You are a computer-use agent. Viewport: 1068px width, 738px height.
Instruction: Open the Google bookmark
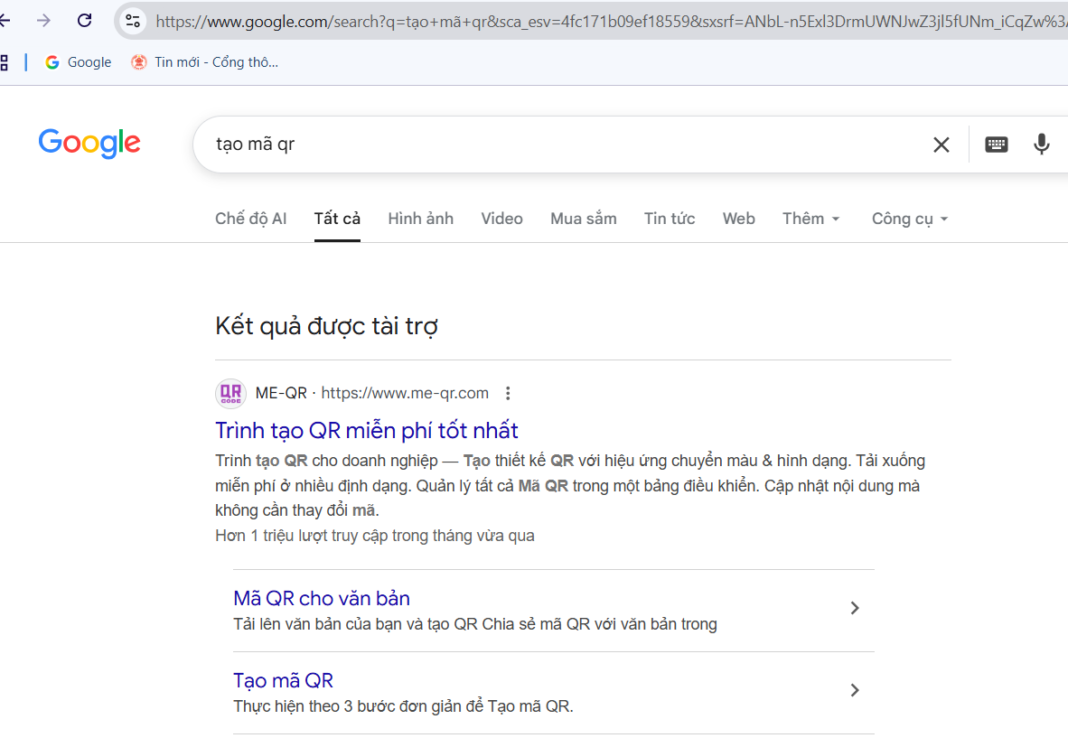coord(79,62)
